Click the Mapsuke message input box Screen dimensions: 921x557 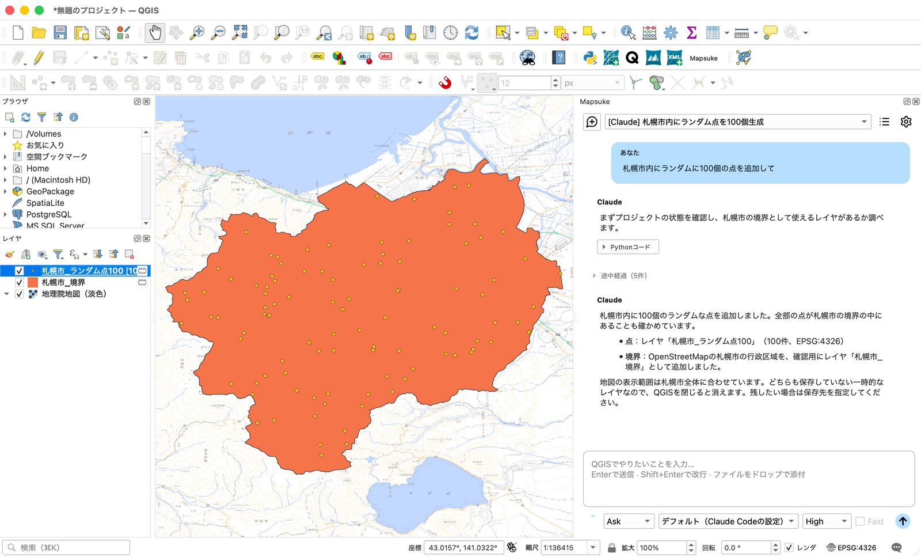tap(749, 479)
